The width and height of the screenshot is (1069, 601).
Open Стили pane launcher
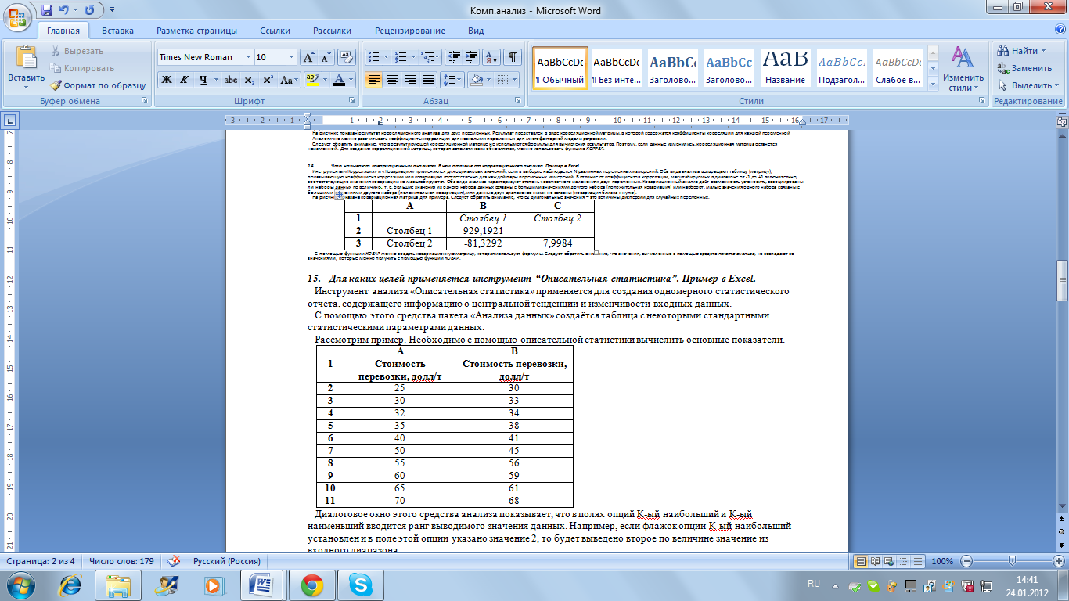pyautogui.click(x=982, y=102)
